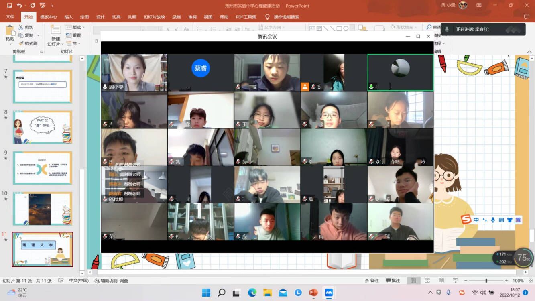
Task: Switch to the Slide Show (幻灯片放映) tab
Action: click(x=154, y=17)
